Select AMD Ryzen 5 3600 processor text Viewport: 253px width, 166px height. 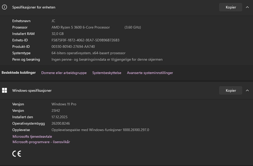click(x=81, y=27)
